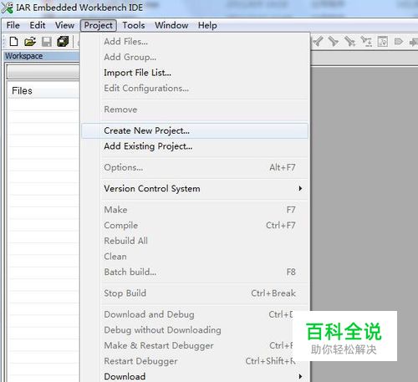This screenshot has height=382, width=418.
Task: Open the workspace configuration dropdown box
Action: [43, 73]
